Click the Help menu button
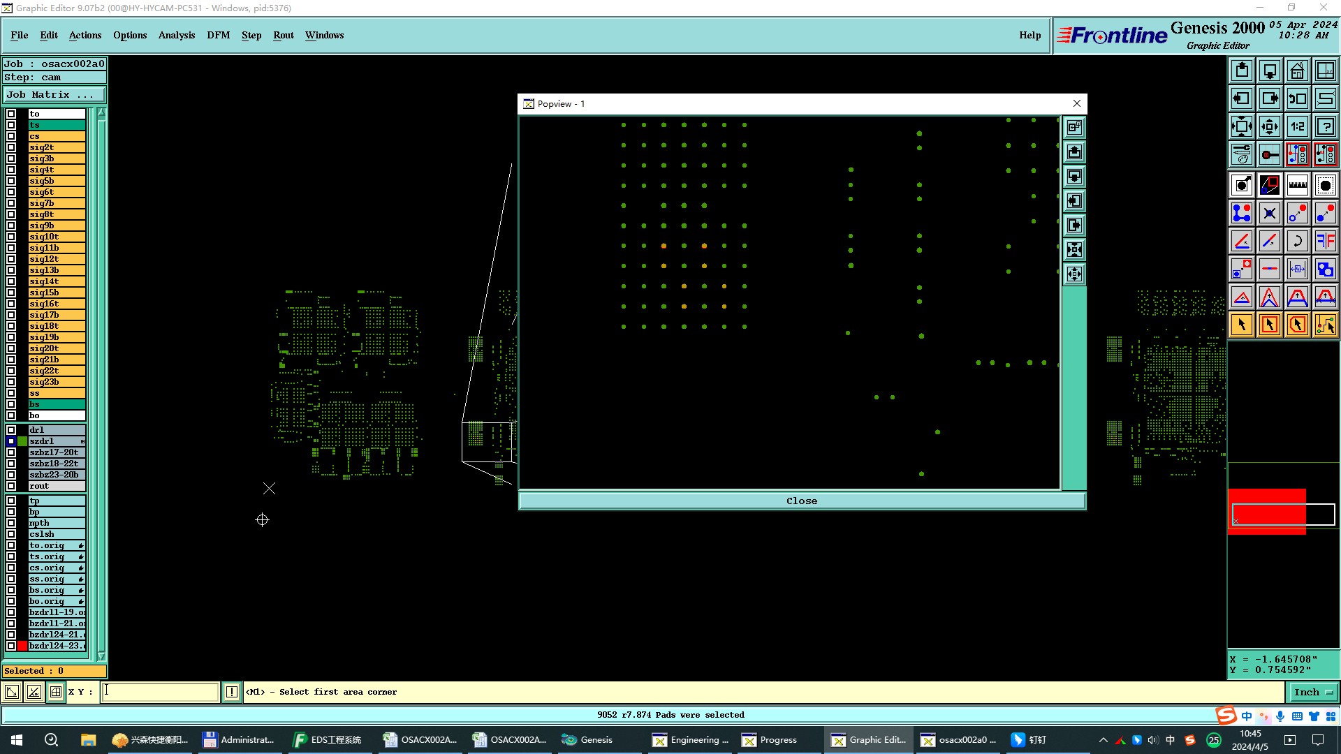Screen dimensions: 1341x754 [1029, 35]
